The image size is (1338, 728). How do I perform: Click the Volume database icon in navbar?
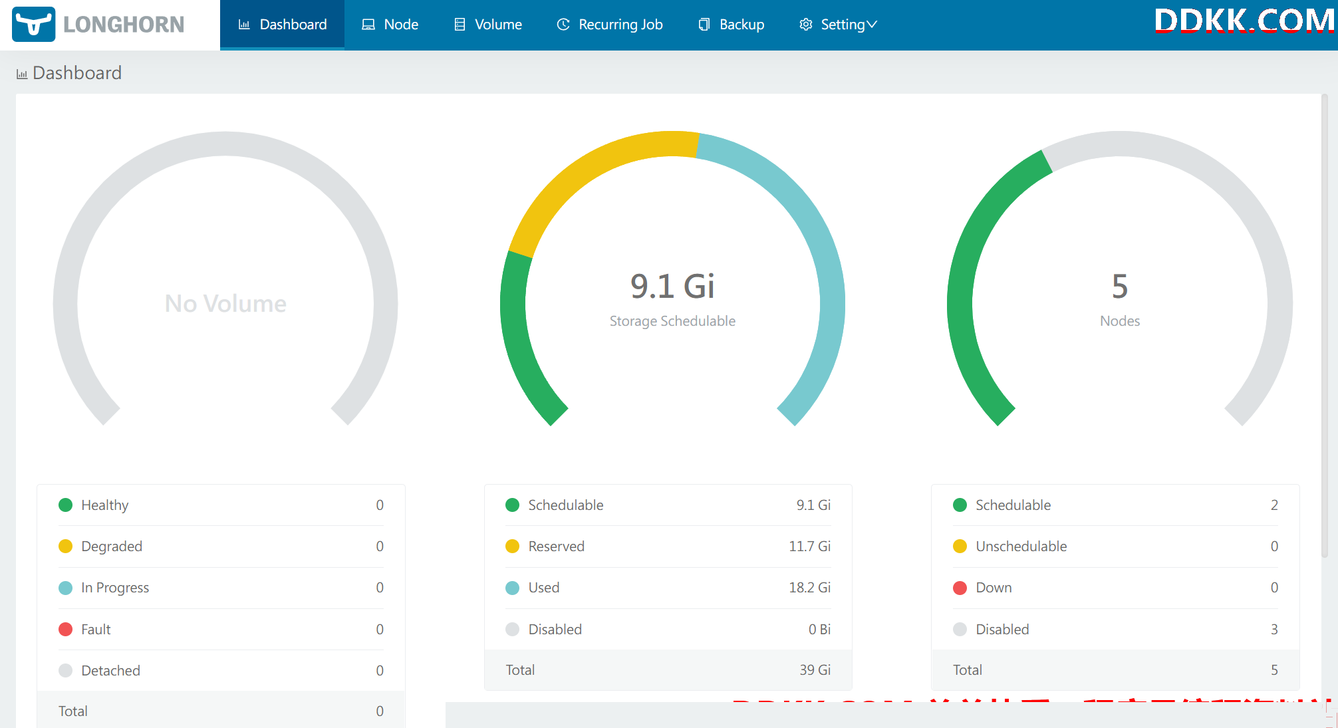click(x=460, y=25)
